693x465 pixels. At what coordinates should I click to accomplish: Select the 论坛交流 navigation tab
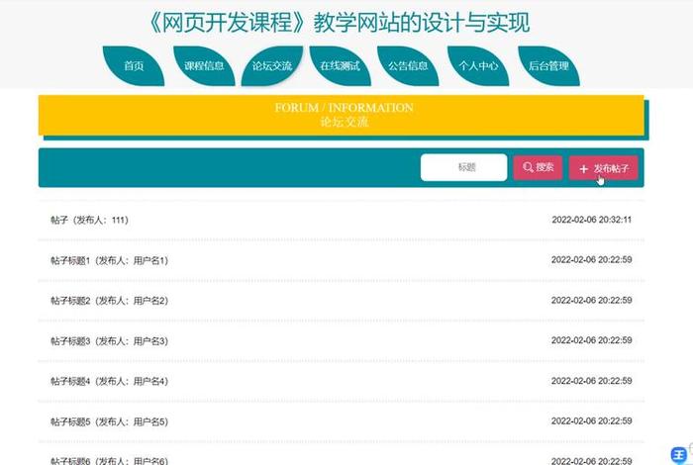tap(272, 66)
